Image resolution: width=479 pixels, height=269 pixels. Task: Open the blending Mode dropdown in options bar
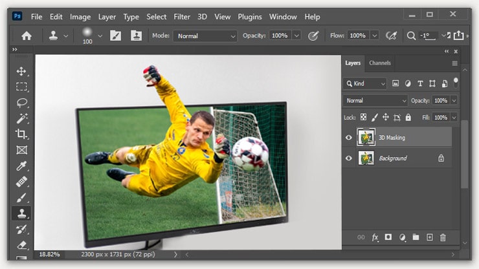206,36
